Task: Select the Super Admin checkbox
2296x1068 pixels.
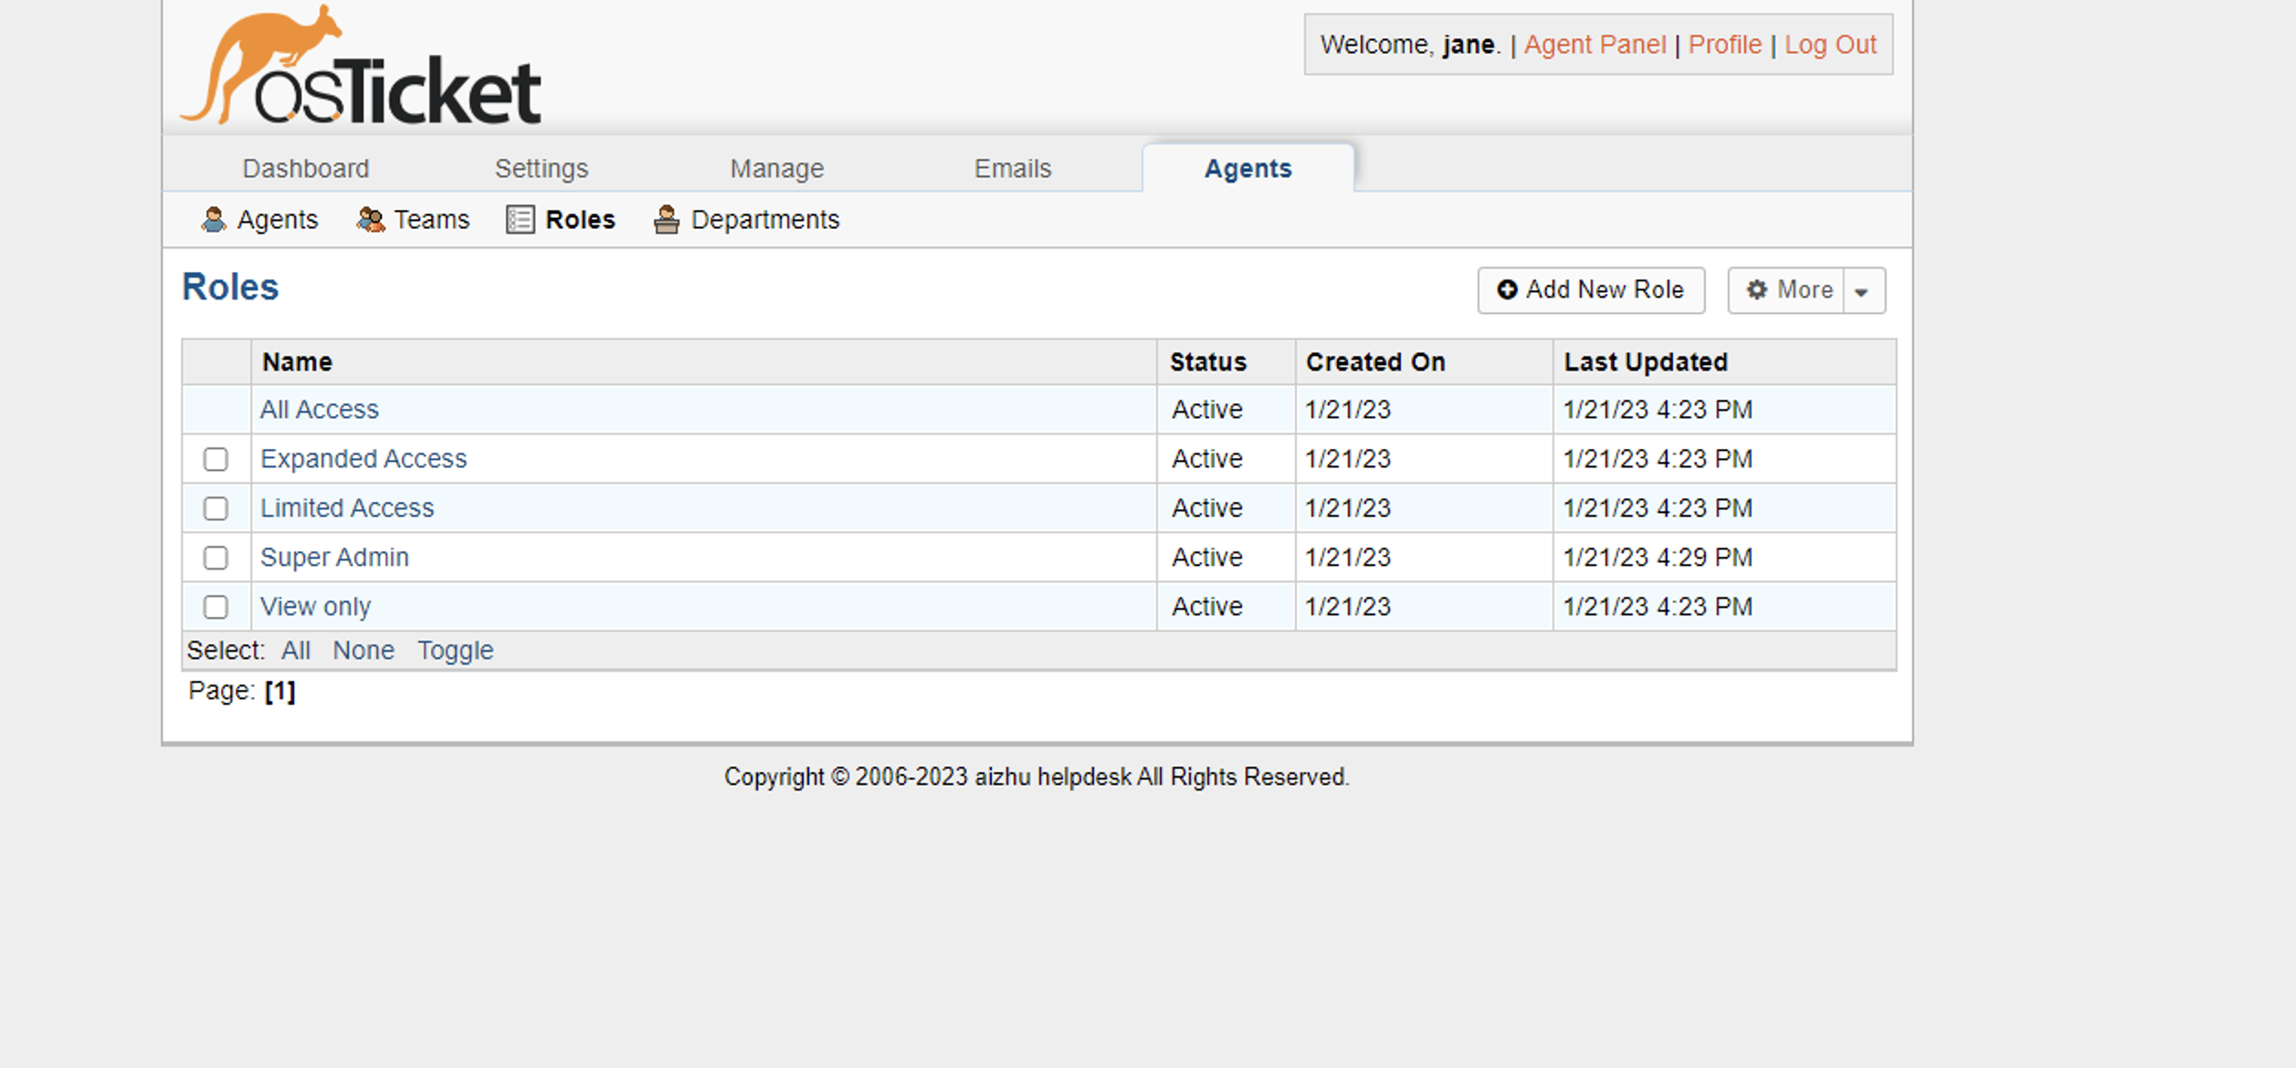Action: point(216,558)
